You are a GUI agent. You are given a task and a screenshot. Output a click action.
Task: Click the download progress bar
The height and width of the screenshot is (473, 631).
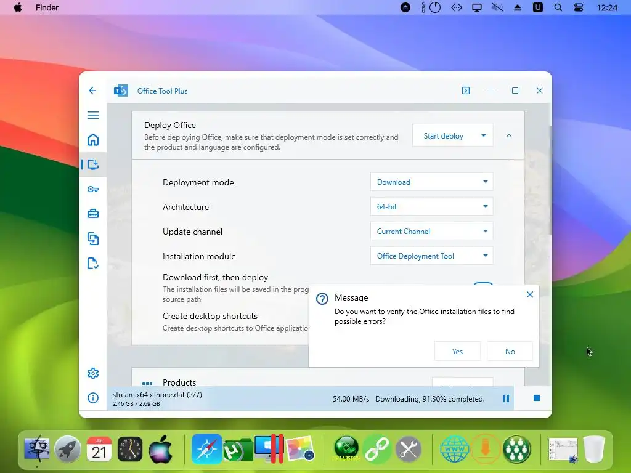pos(311,398)
